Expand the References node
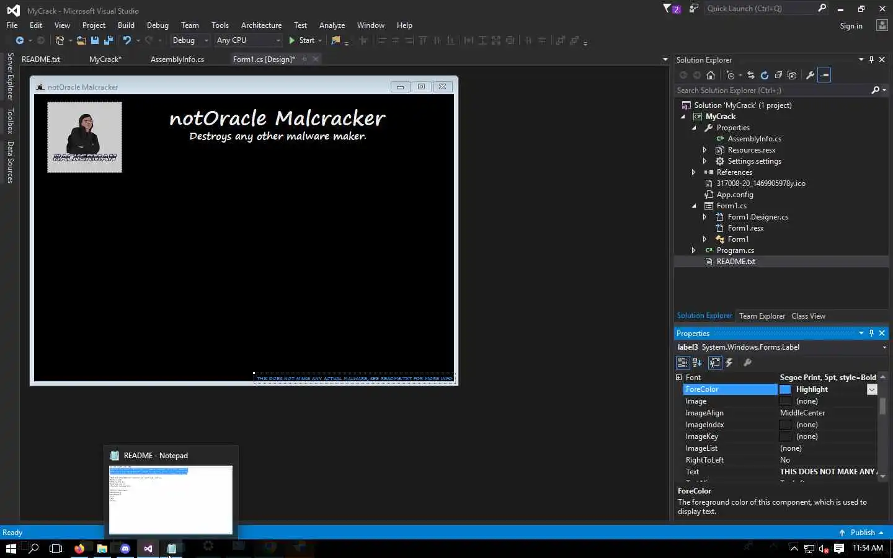The image size is (893, 558). 694,172
